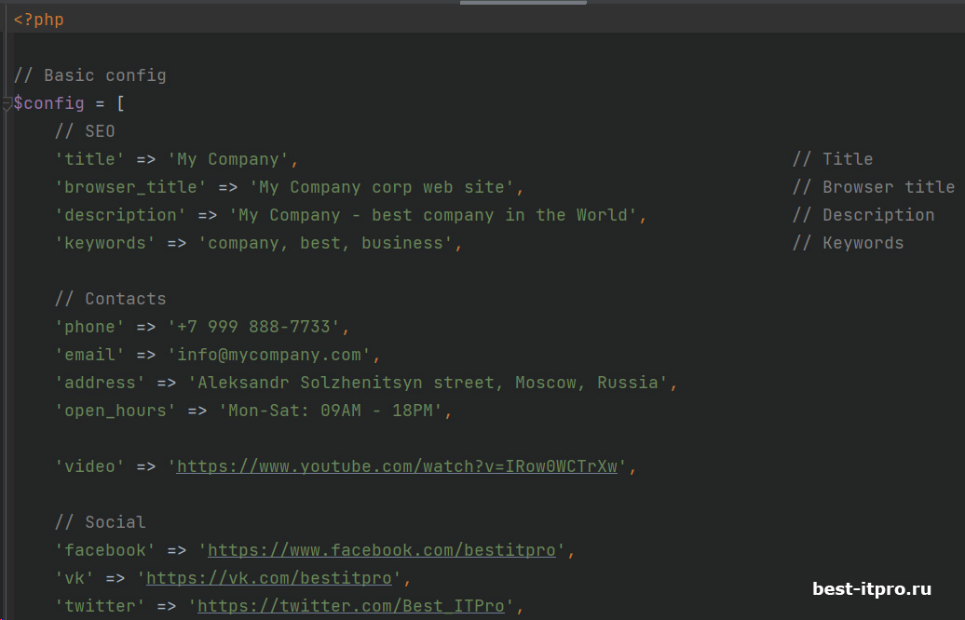Click the top scrollbar thumb

click(523, 3)
